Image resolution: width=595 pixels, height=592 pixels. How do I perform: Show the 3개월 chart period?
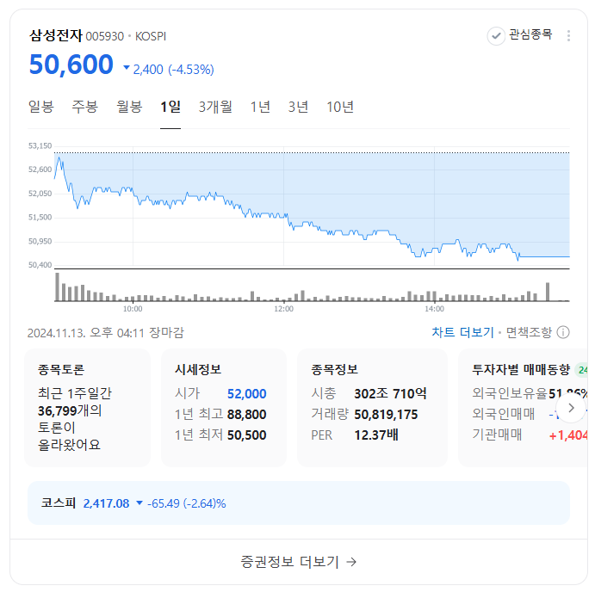pos(215,107)
